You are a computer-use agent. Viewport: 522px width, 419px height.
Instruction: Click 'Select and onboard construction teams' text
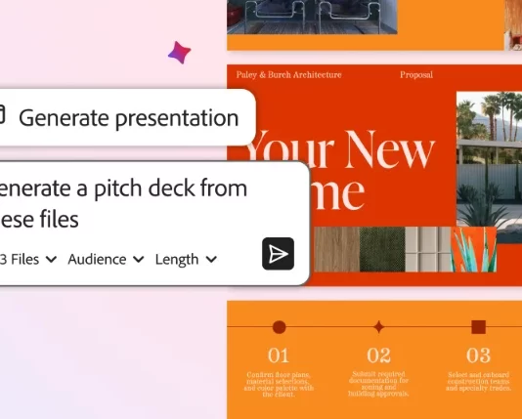[x=478, y=382]
